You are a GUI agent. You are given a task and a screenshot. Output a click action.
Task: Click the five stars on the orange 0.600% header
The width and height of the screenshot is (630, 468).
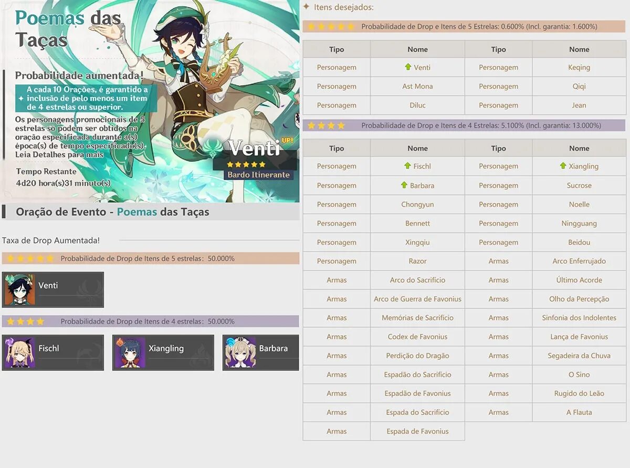pos(332,26)
